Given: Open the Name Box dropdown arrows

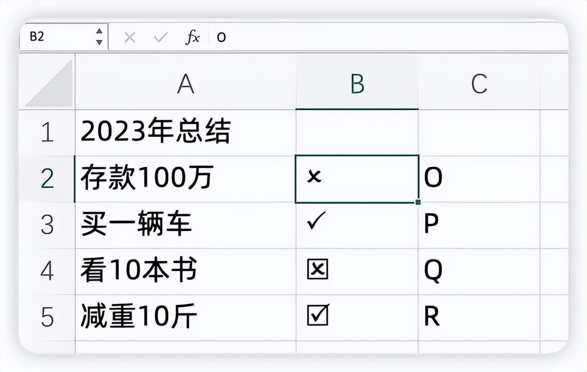Looking at the screenshot, I should coord(99,37).
